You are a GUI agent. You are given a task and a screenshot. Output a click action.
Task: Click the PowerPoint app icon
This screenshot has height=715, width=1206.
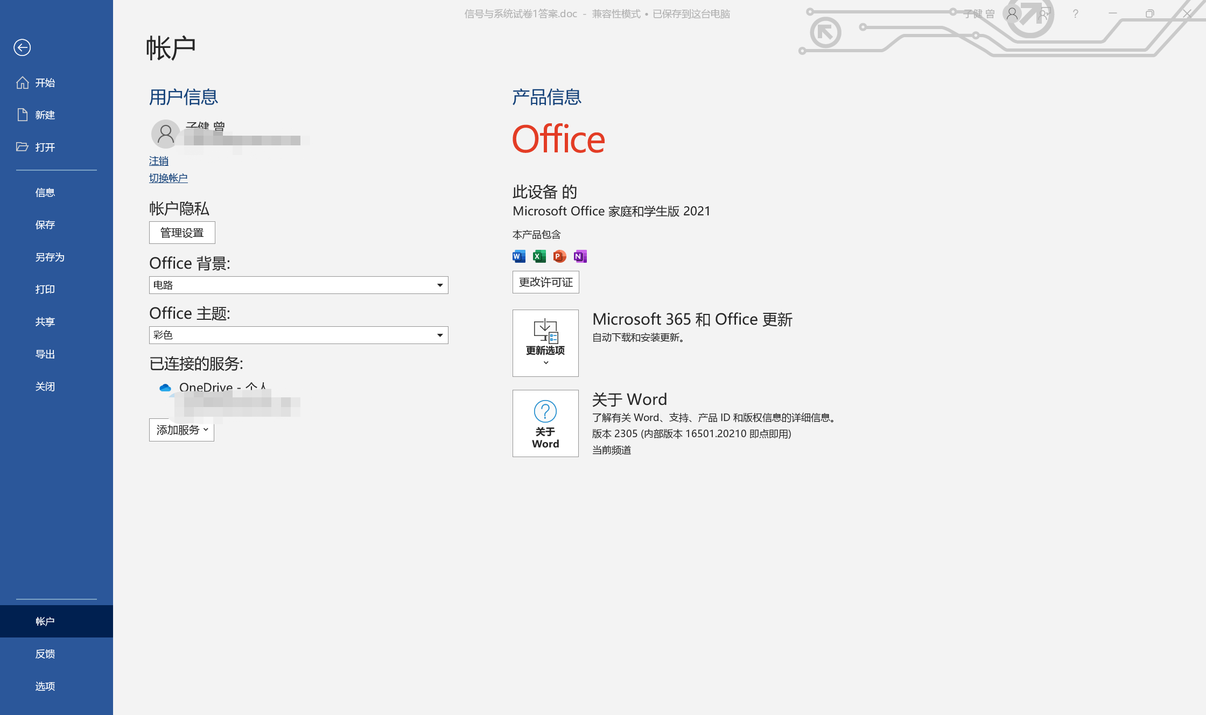(x=559, y=256)
